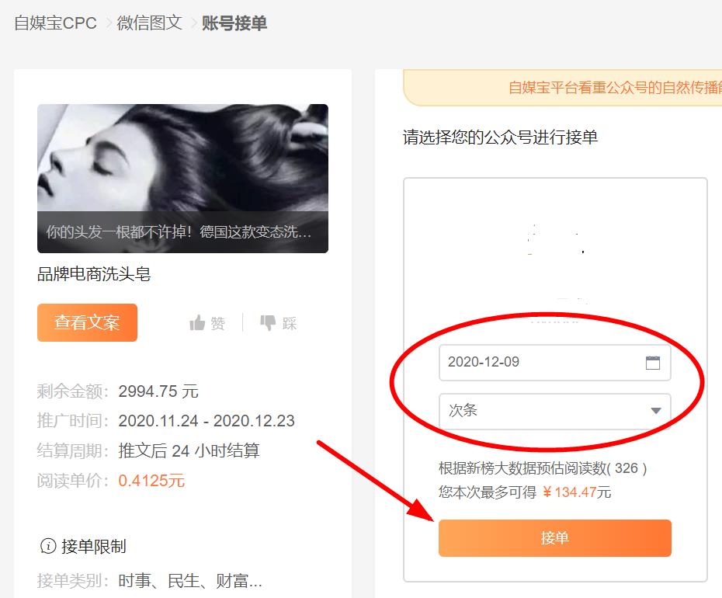The height and width of the screenshot is (598, 722).
Task: Click max earnings ¥134.47元
Action: point(577,492)
